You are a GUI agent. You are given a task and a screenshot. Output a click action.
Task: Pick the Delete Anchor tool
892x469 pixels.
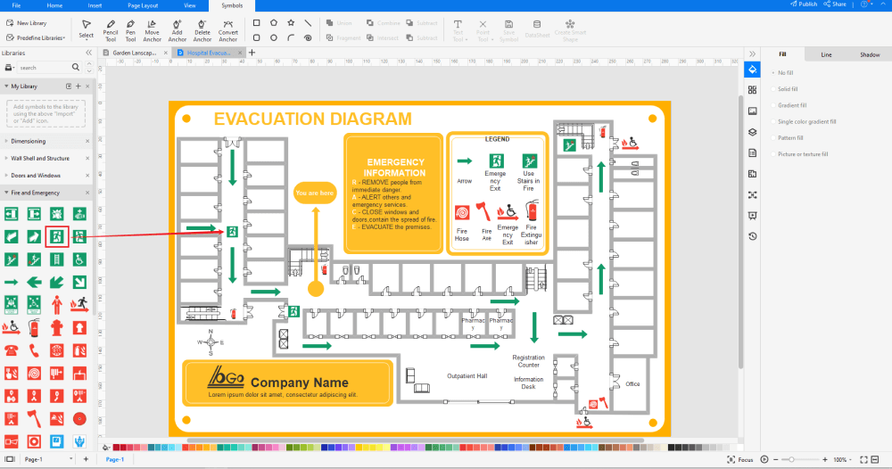202,29
